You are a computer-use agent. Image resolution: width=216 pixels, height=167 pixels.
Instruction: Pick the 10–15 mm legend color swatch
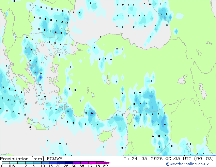[45, 163]
